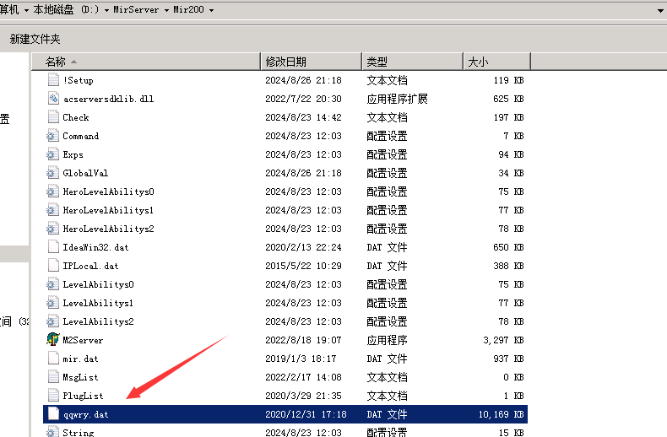Click the Command config file icon

(x=52, y=136)
